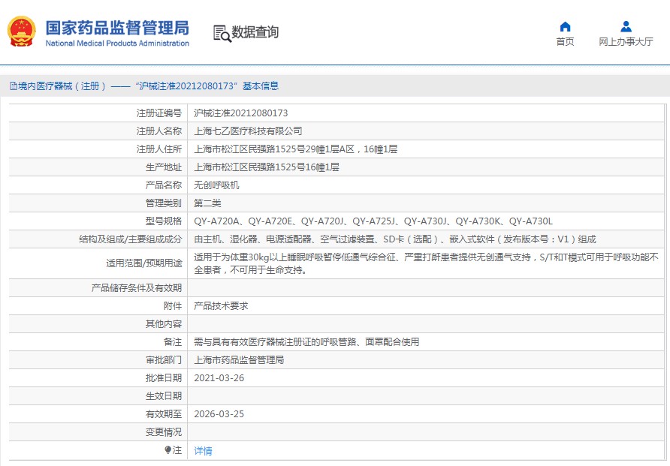The height and width of the screenshot is (466, 670).
Task: Click the 备注 row label
Action: [173, 342]
